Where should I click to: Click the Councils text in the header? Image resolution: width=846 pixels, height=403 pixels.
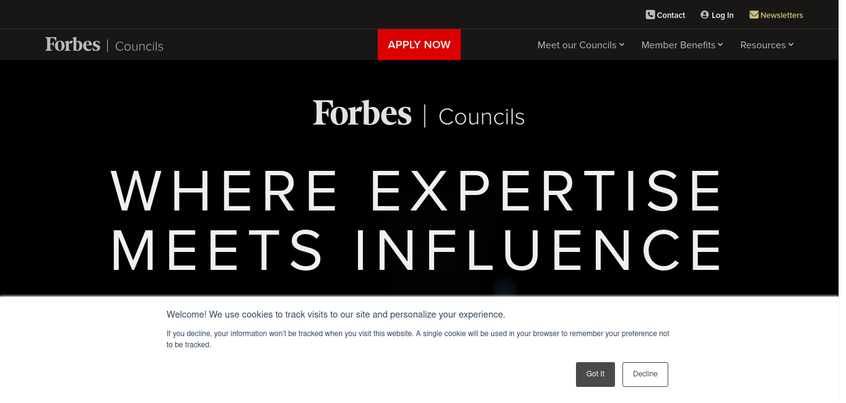click(x=139, y=46)
